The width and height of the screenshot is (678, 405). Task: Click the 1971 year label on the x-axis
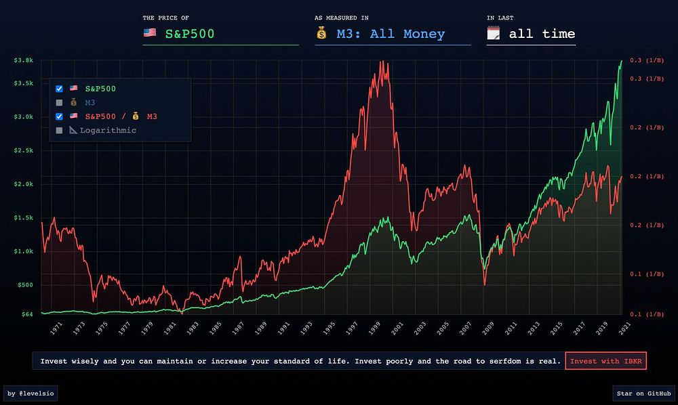[56, 328]
